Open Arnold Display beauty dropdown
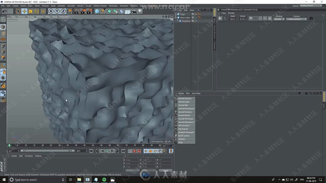The image size is (326, 183). [279, 19]
